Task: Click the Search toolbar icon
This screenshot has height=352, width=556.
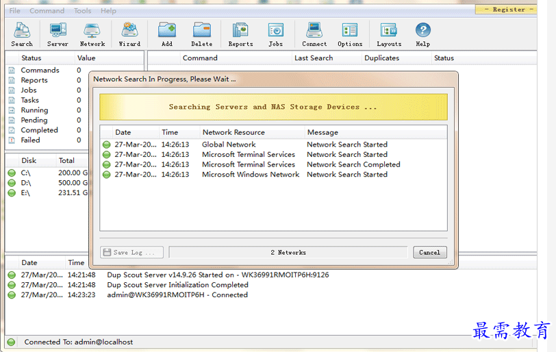Action: point(22,34)
